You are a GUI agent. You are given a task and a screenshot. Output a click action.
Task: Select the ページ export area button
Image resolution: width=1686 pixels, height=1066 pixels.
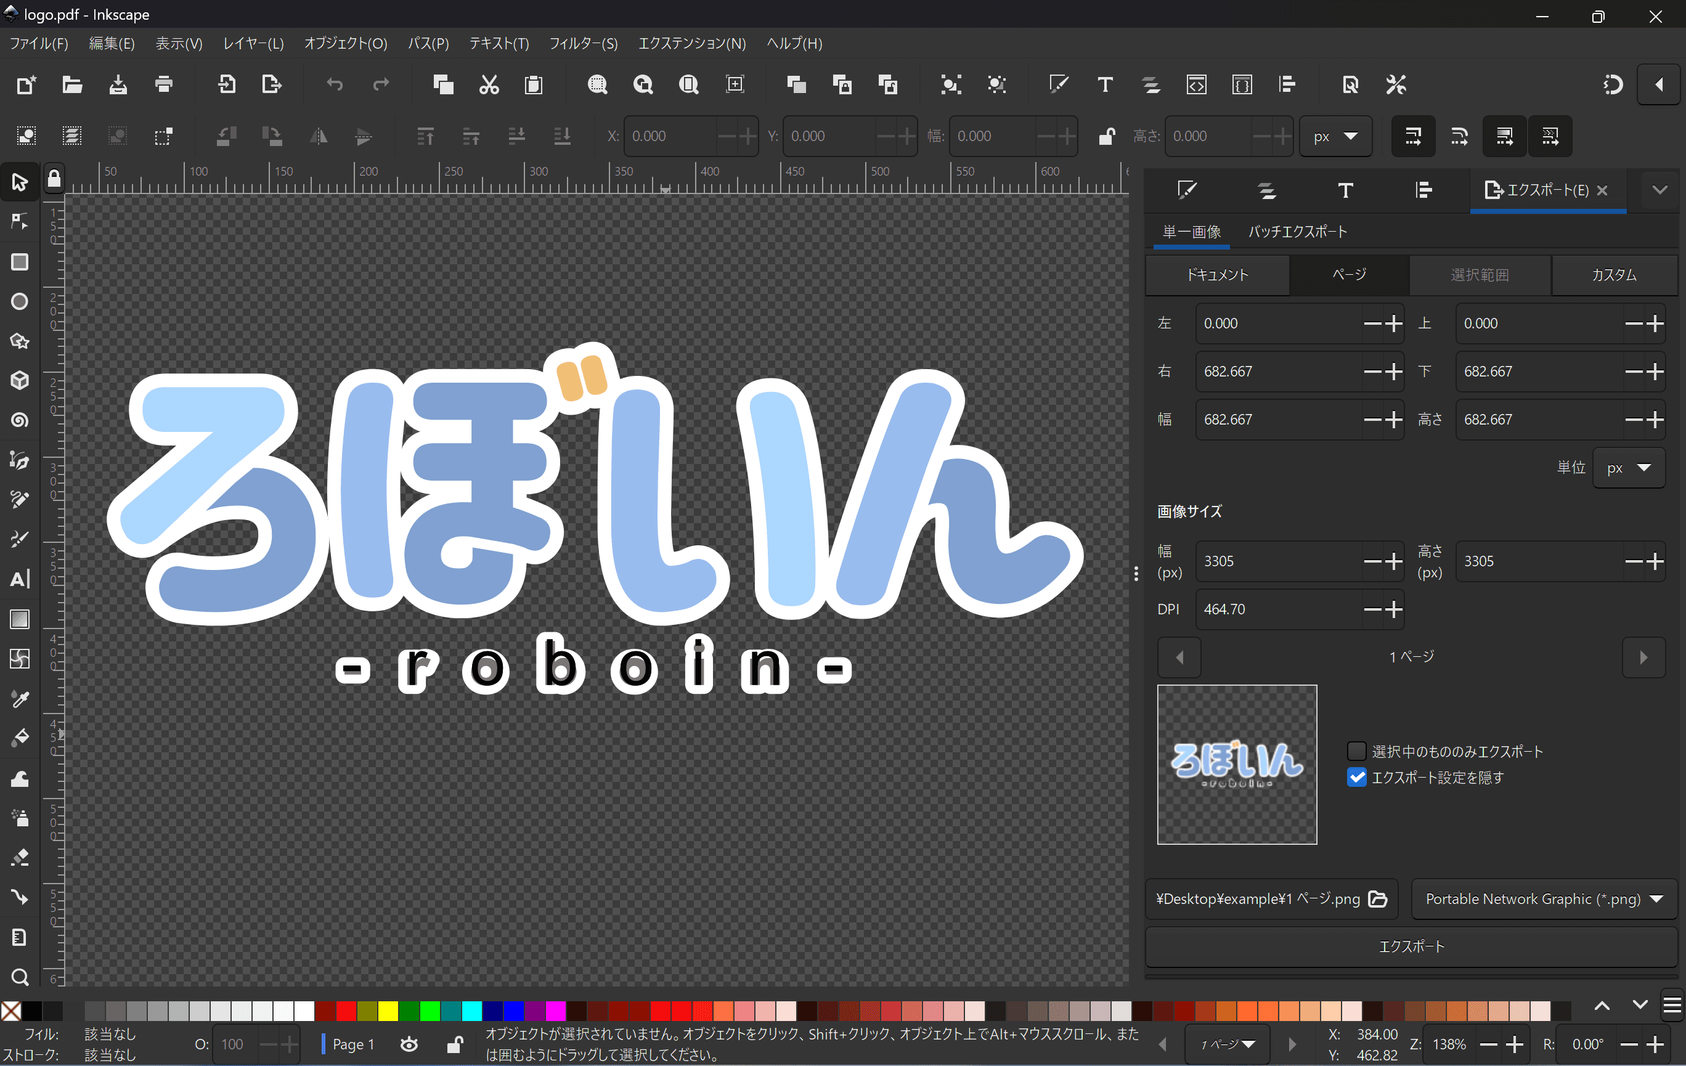point(1349,274)
